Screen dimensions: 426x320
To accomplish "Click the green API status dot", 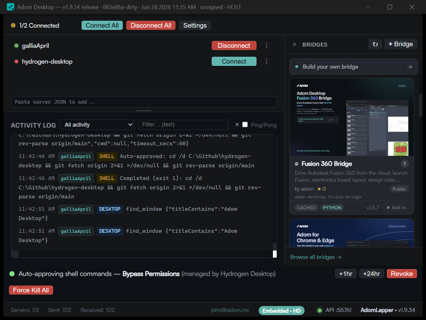I will (x=319, y=310).
